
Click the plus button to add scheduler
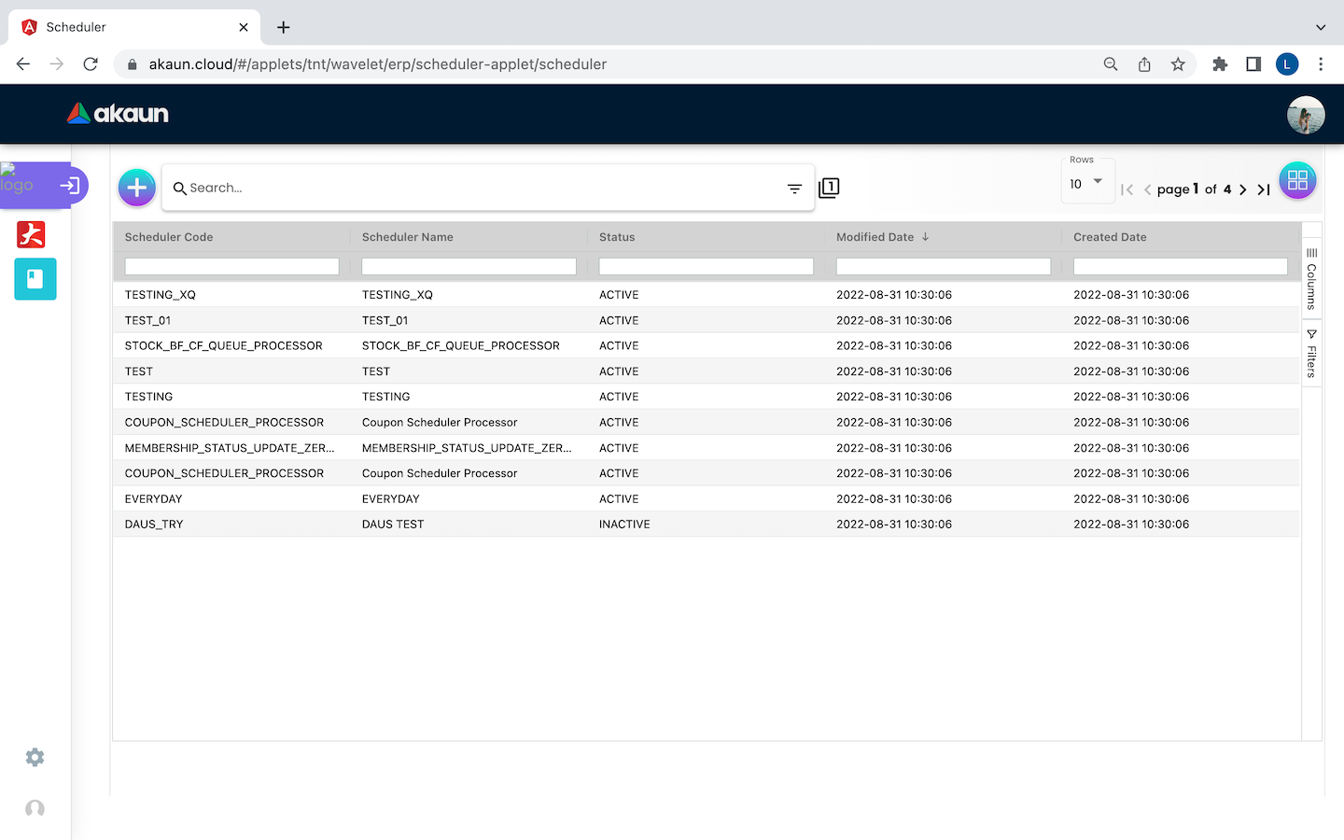[136, 188]
